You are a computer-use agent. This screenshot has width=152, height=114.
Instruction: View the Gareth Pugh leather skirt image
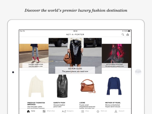point(62,86)
